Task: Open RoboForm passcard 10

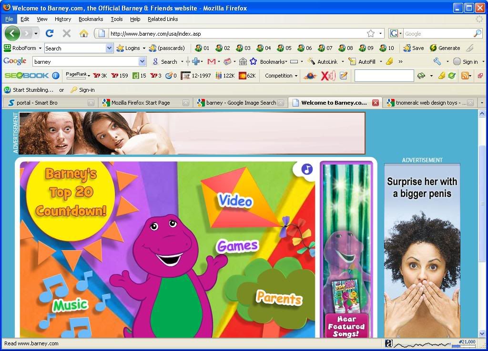Action: click(x=387, y=48)
